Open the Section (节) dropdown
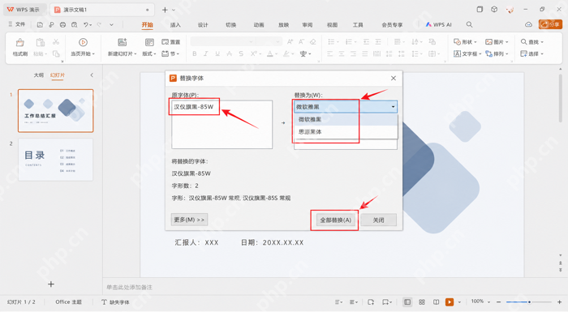Image resolution: width=568 pixels, height=312 pixels. click(170, 54)
